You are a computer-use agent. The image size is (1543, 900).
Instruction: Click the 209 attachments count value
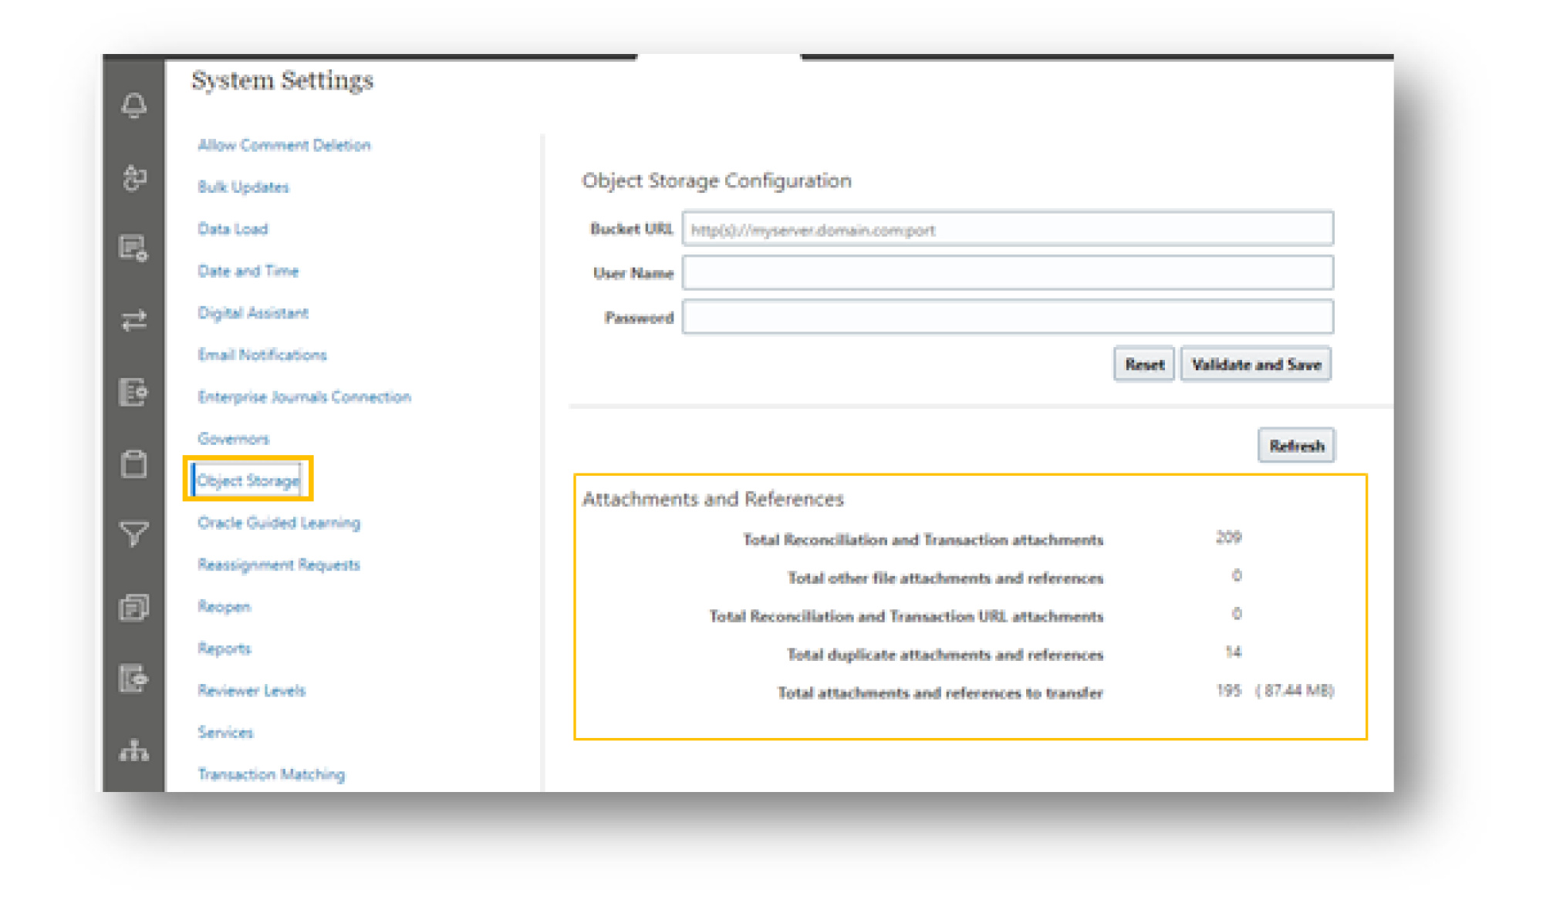pos(1228,538)
